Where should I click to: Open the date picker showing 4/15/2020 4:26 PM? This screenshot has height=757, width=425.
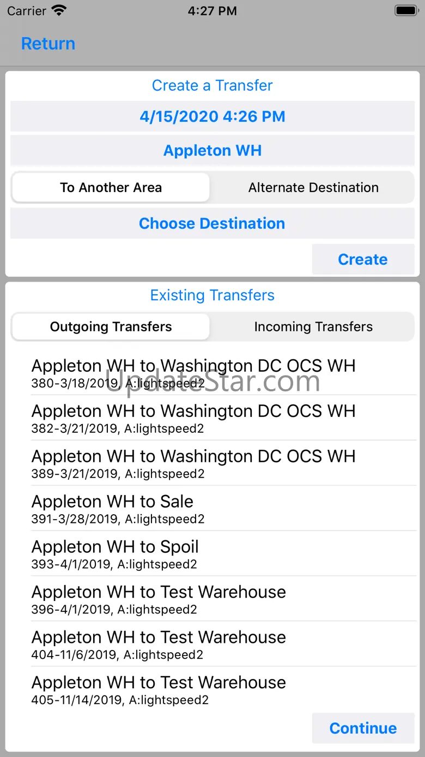[x=212, y=116]
